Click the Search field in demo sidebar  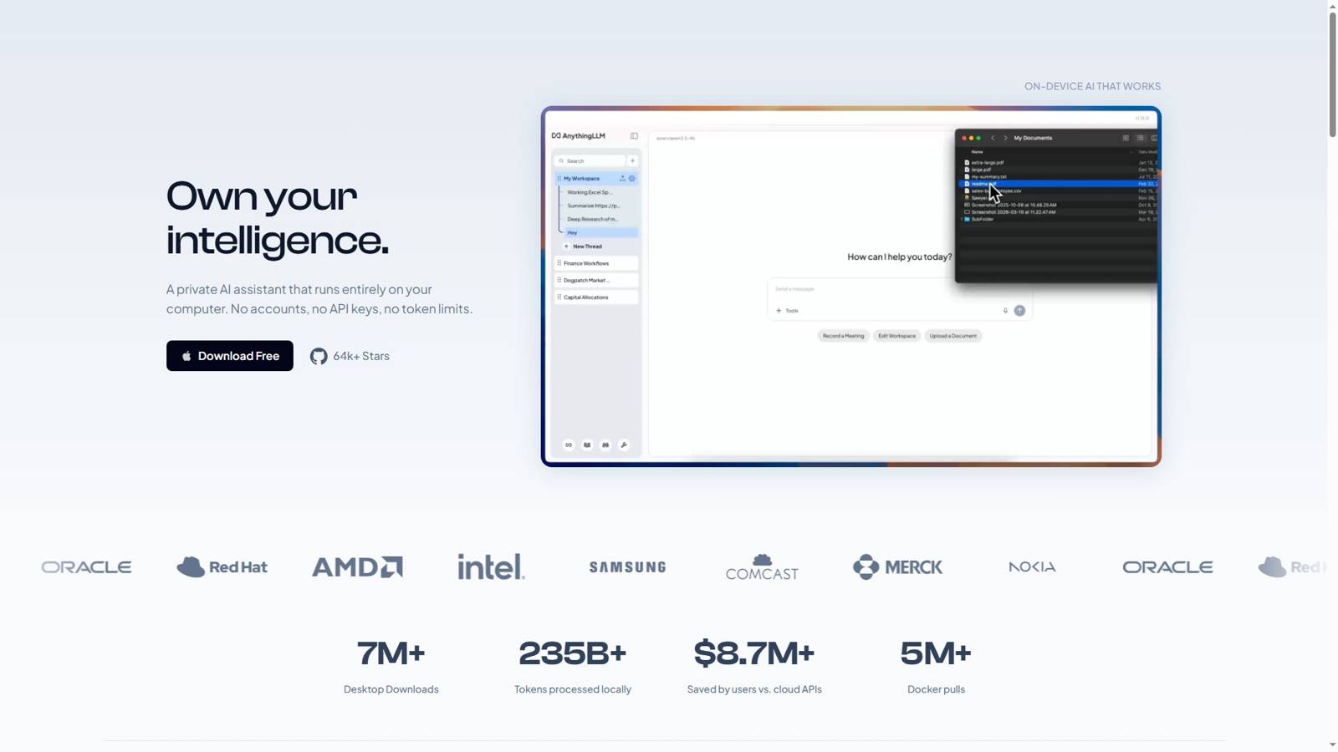click(590, 161)
